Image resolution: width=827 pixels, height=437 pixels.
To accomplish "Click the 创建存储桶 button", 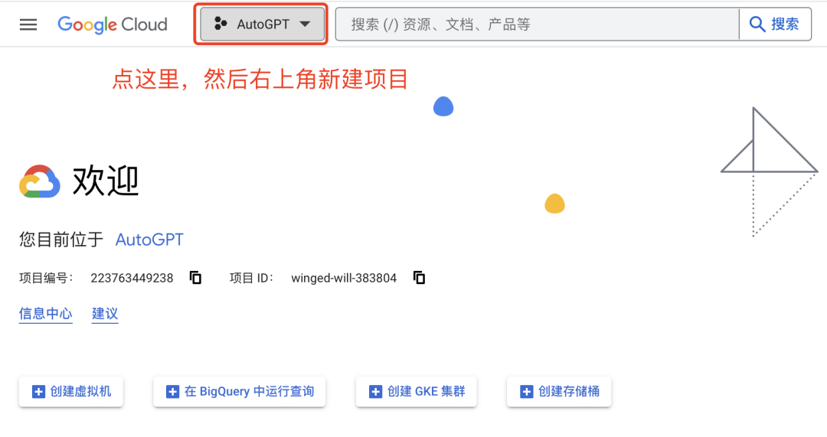I will [559, 392].
